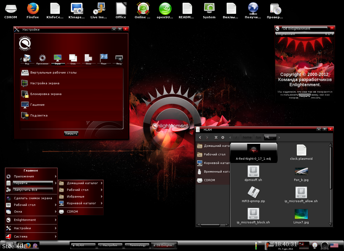Click the light bulb backlight icon in tray

pos(314,245)
